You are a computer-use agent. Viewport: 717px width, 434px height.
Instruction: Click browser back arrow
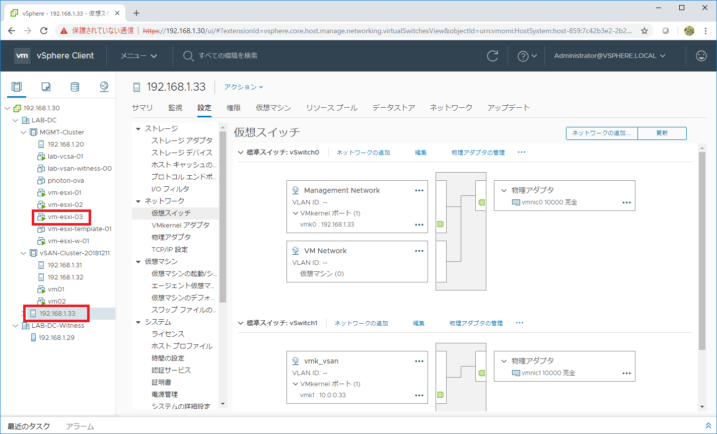click(12, 31)
